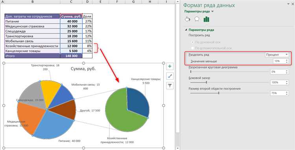Collapse the Параметры ряда section triangle

186,30
